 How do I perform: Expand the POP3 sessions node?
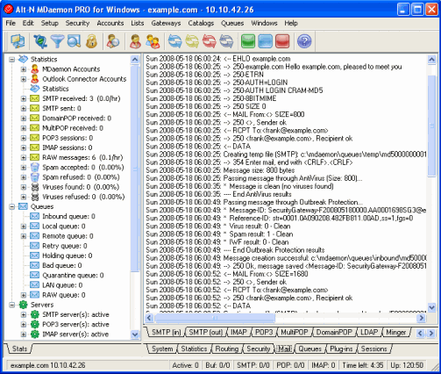click(24, 138)
